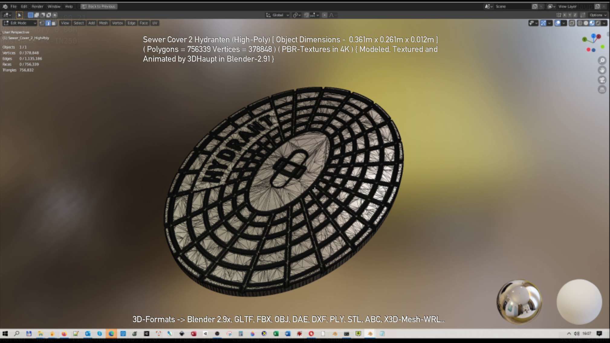This screenshot has height=343, width=610.
Task: Open the Help menu
Action: pyautogui.click(x=69, y=6)
